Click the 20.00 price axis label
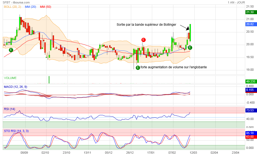Screen dimensions: 257x155 [x=250, y=44]
